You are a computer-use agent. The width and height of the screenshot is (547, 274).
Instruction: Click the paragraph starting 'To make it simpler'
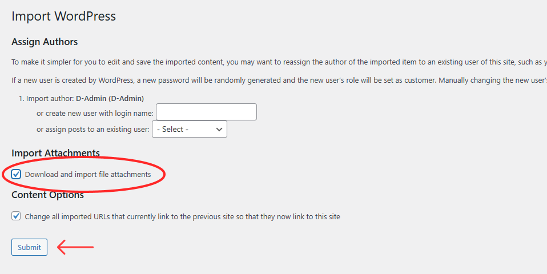(274, 62)
